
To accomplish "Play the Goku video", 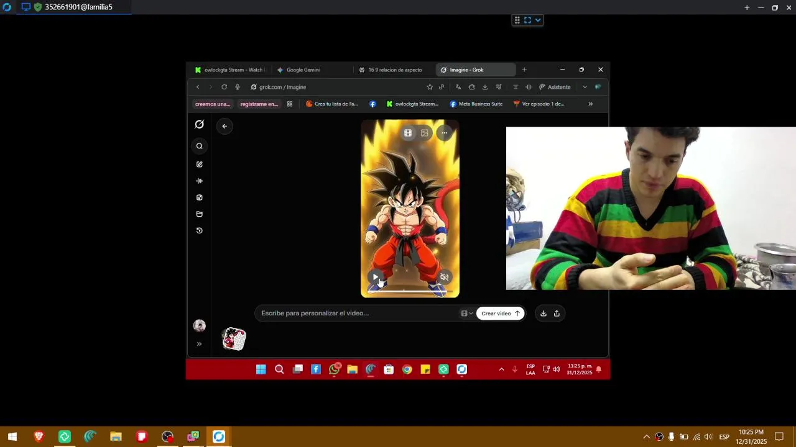I will pos(376,278).
